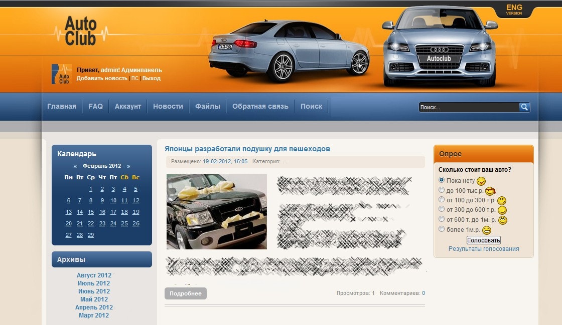This screenshot has height=325, width=562.
Task: Open calendar day 26
Action: 136,223
